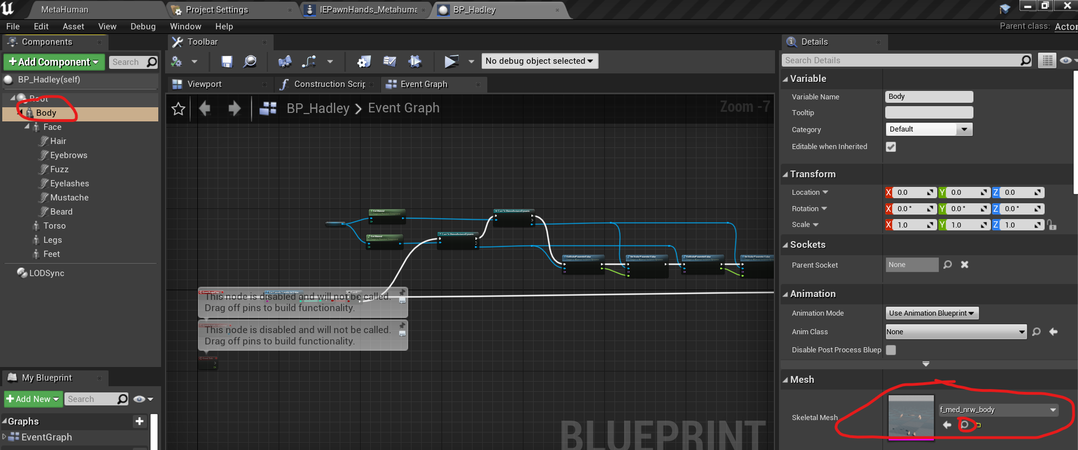Viewport: 1078px width, 450px height.
Task: Use selected asset arrow for Anim Class
Action: (x=1053, y=331)
